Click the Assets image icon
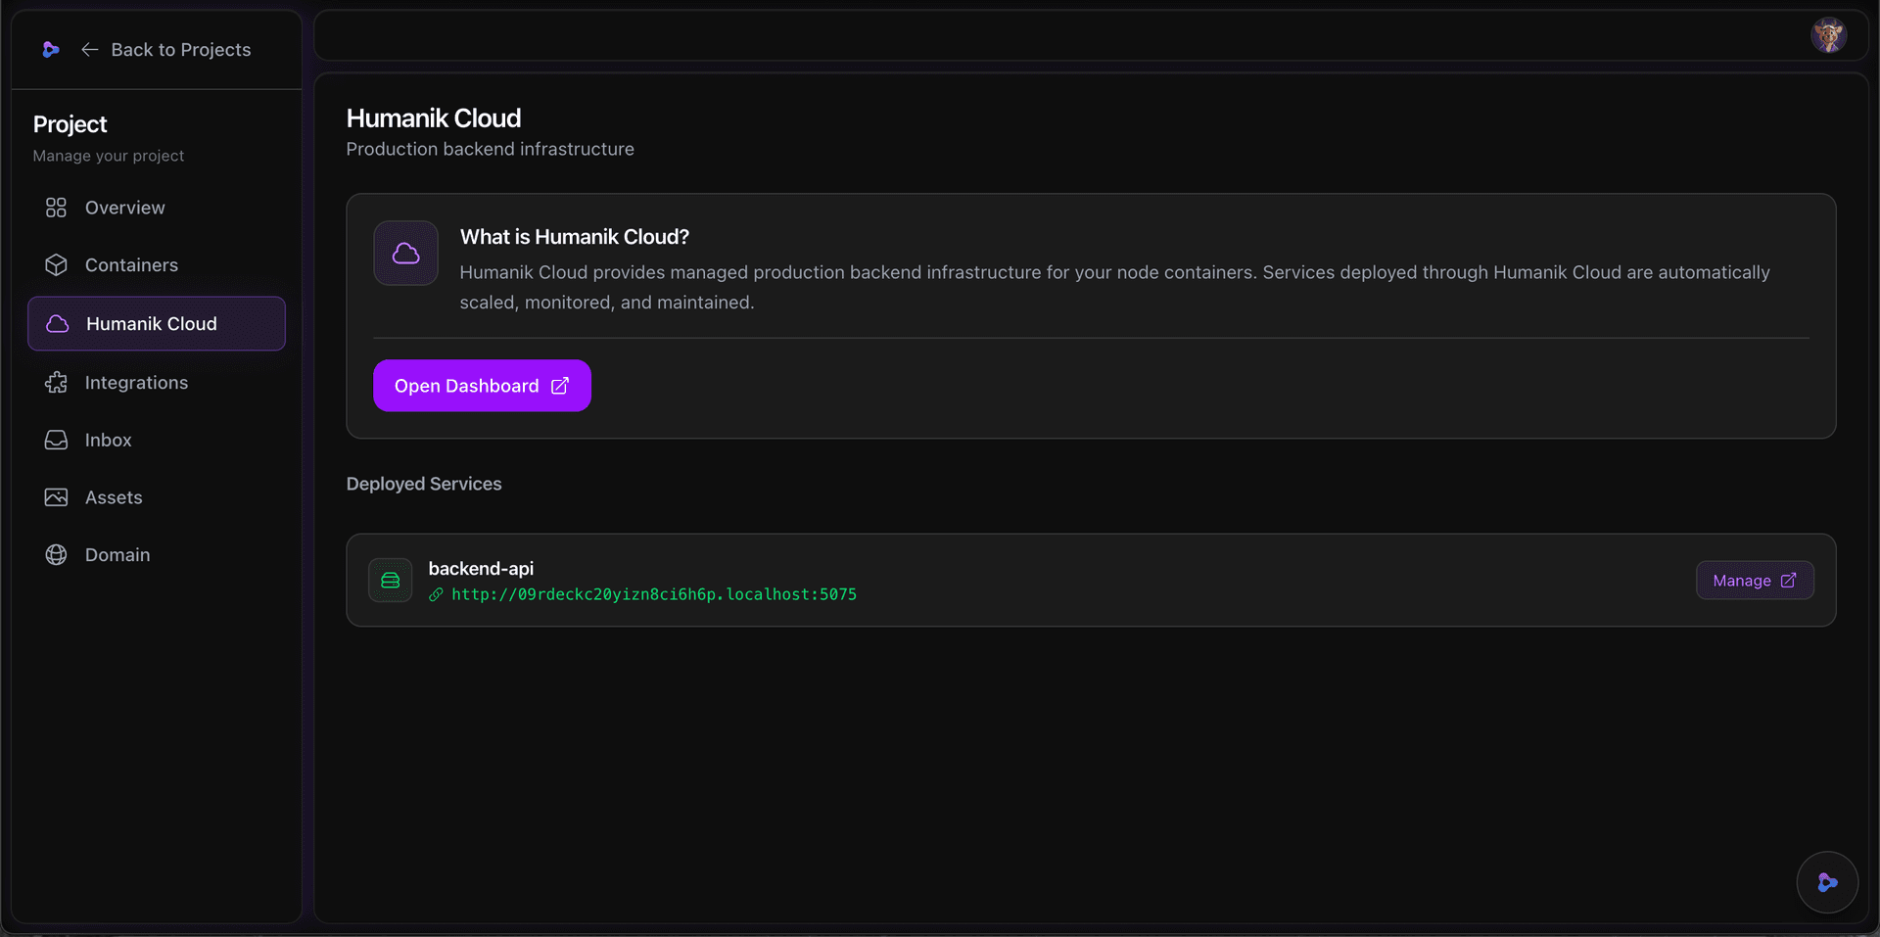 [56, 497]
